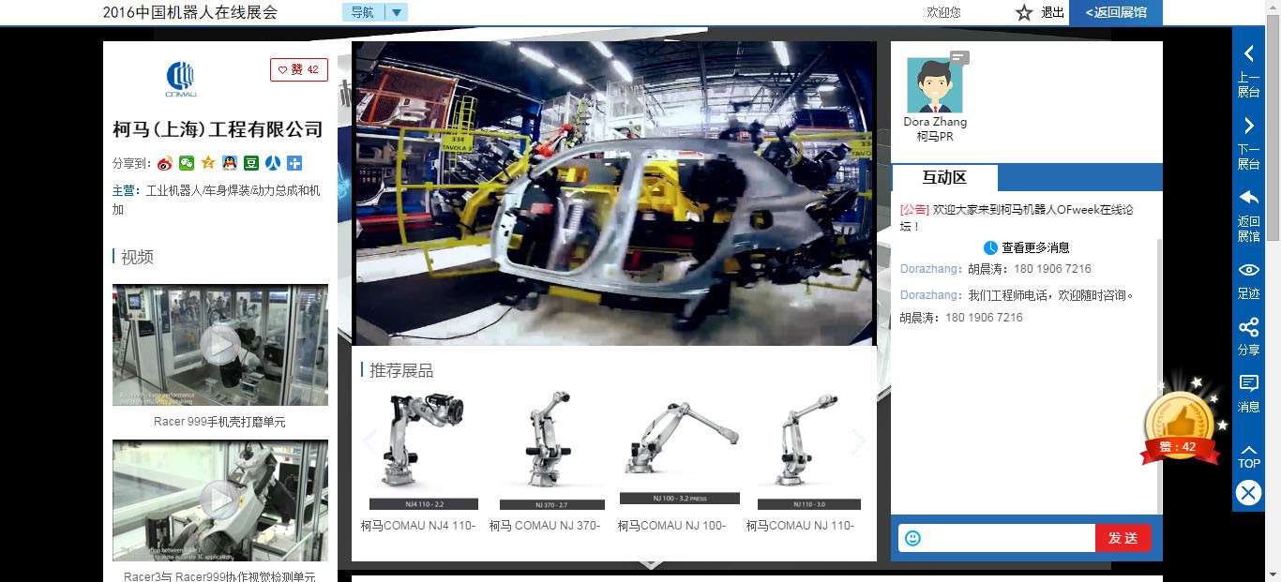Go to previous booth (上一展台)
Viewport: 1281px width, 582px height.
click(1248, 70)
